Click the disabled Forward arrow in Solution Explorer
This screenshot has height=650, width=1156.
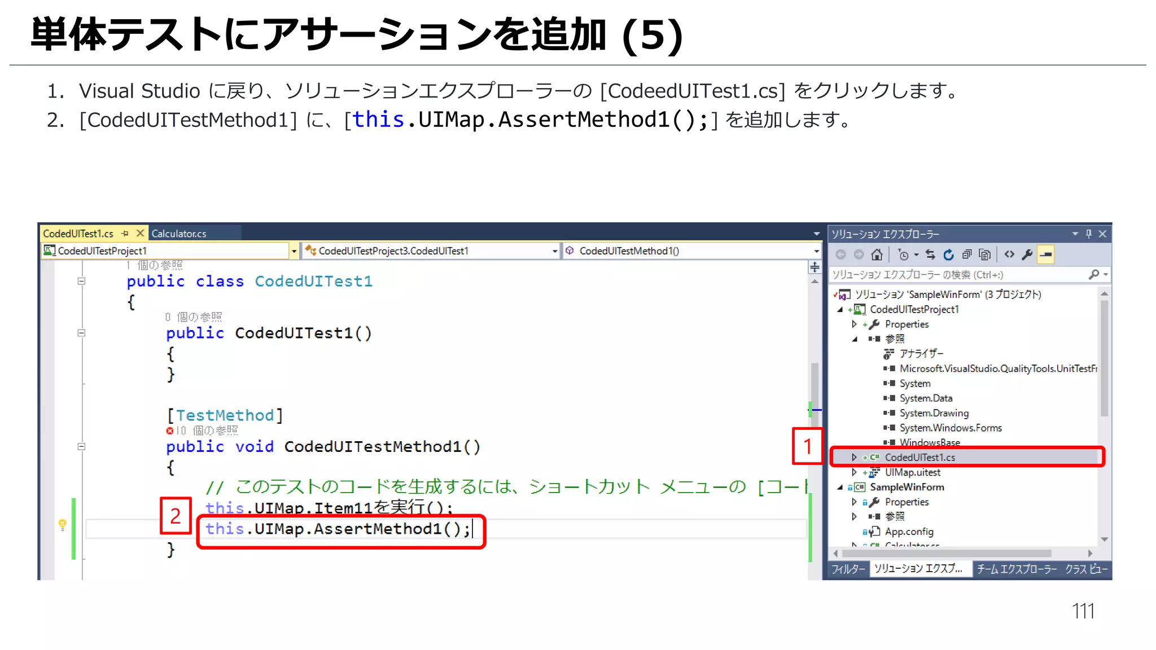pyautogui.click(x=859, y=255)
